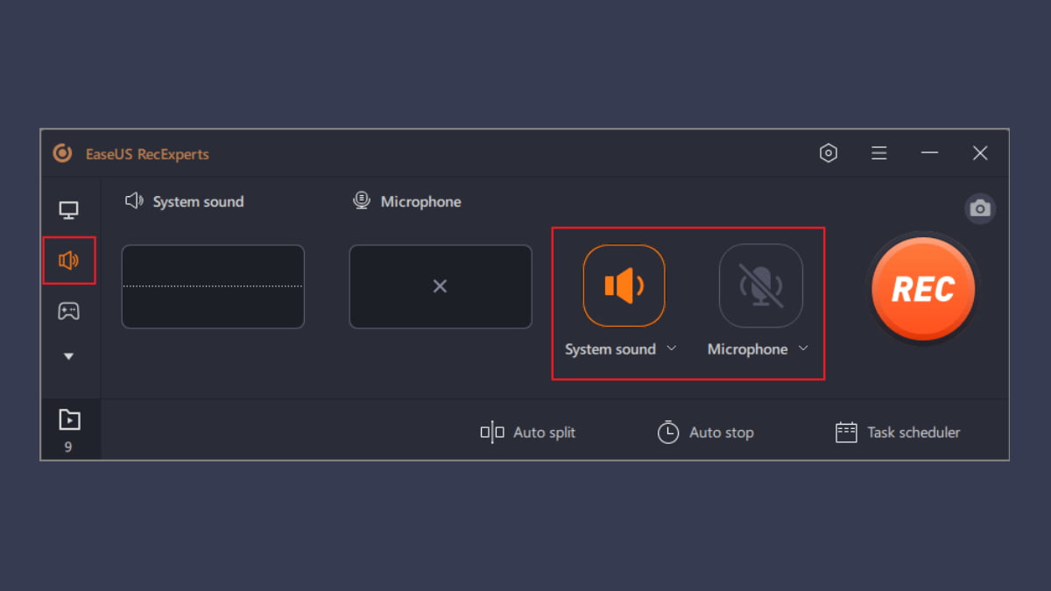
Task: Open settings via the hexagon icon
Action: click(828, 153)
